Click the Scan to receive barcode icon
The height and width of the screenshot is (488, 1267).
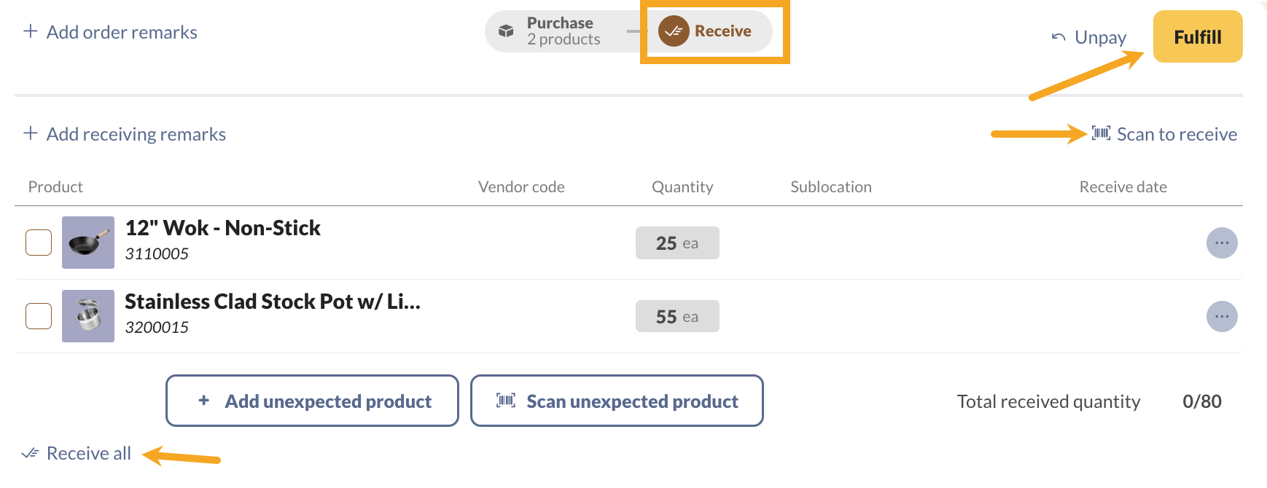pos(1101,133)
